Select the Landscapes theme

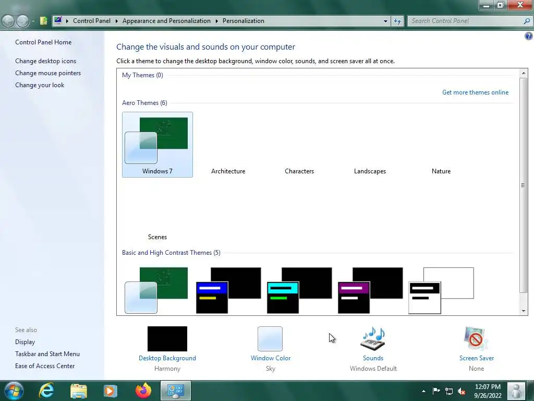pos(370,171)
